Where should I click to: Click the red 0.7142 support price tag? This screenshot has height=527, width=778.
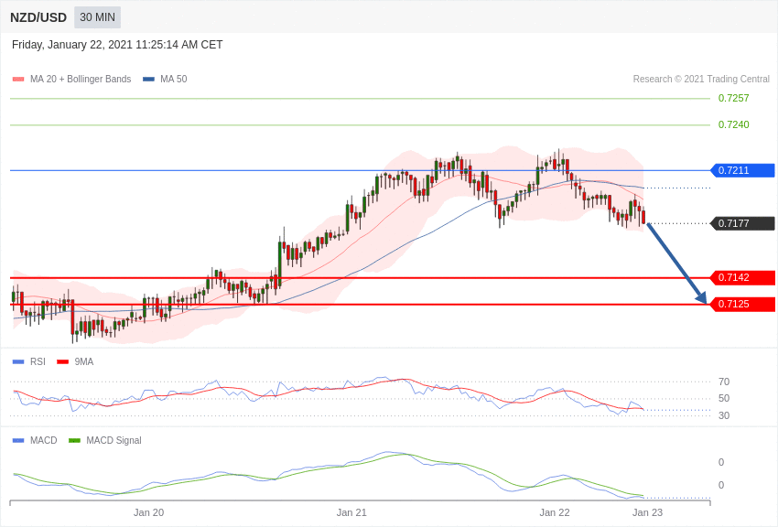click(743, 277)
